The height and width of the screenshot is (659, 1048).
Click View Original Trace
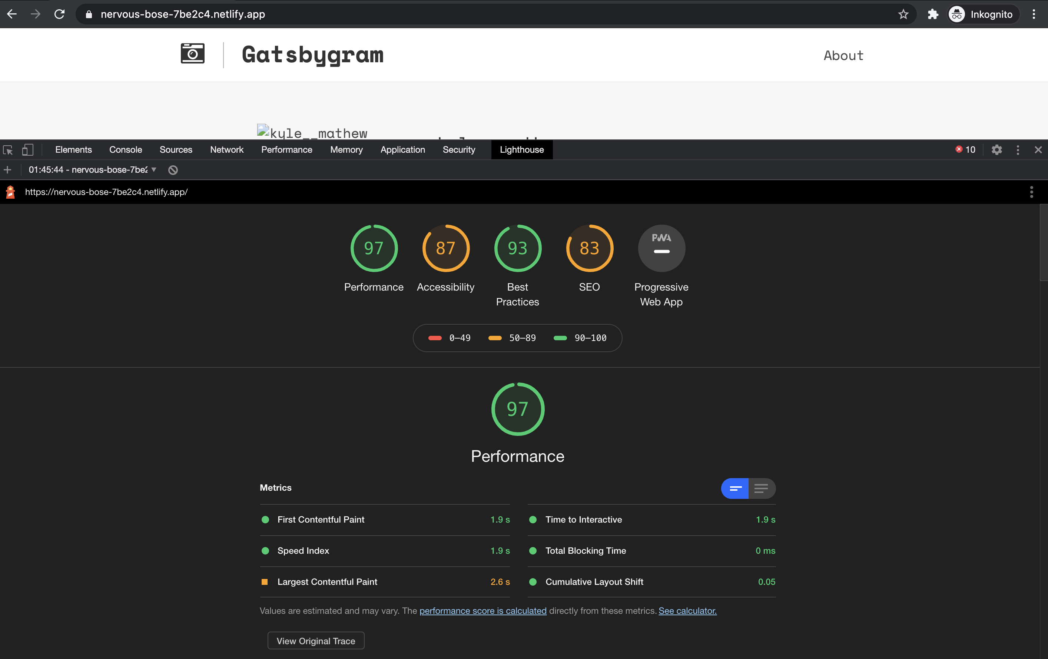coord(315,640)
